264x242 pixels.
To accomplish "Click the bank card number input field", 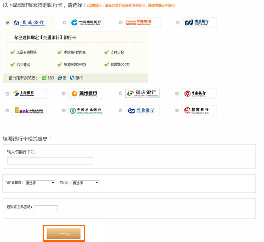I will pyautogui.click(x=50, y=161).
